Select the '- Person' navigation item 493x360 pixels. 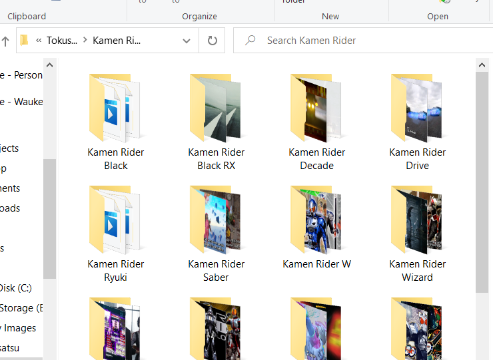point(21,75)
